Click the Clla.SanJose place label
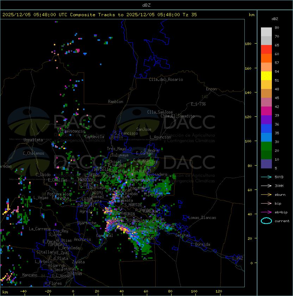Screen dimensions: 293x296 click(x=160, y=112)
